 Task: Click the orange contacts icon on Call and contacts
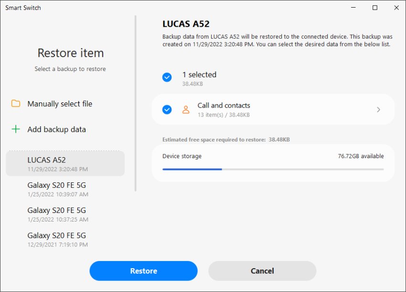coord(186,109)
